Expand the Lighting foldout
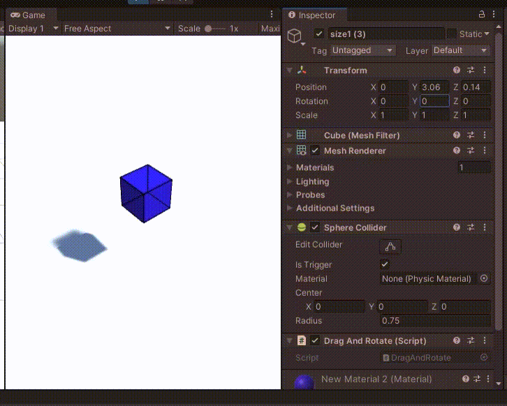This screenshot has height=406, width=507. pyautogui.click(x=290, y=181)
